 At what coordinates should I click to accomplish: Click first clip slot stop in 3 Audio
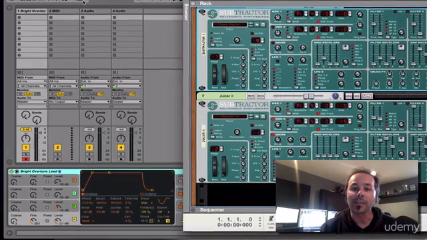tap(83, 17)
